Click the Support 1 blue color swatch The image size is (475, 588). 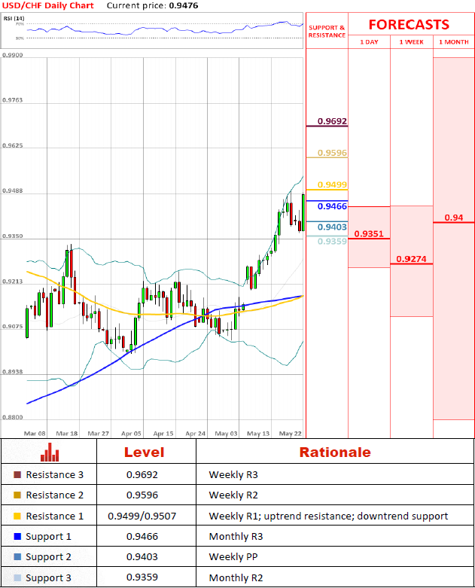point(17,537)
